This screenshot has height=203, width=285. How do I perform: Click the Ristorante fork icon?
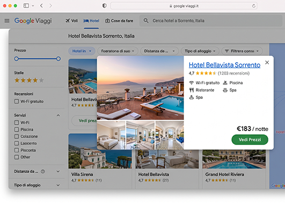coord(192,90)
